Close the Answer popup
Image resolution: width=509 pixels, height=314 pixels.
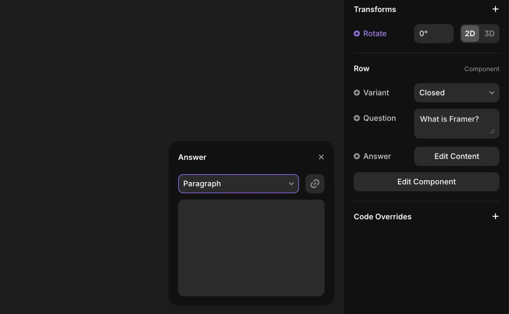coord(321,157)
